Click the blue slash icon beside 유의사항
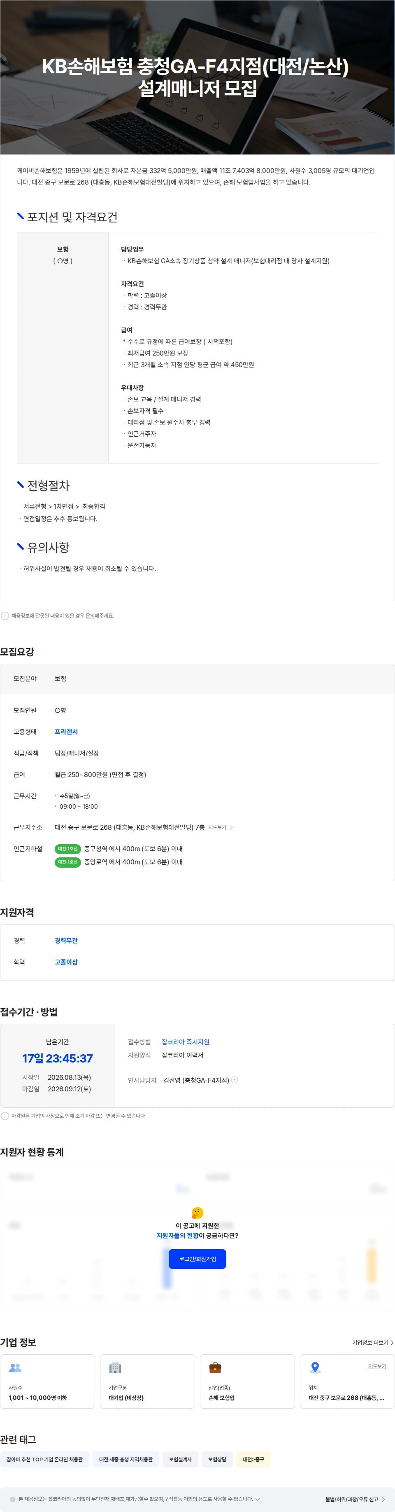The width and height of the screenshot is (395, 1512). click(21, 546)
